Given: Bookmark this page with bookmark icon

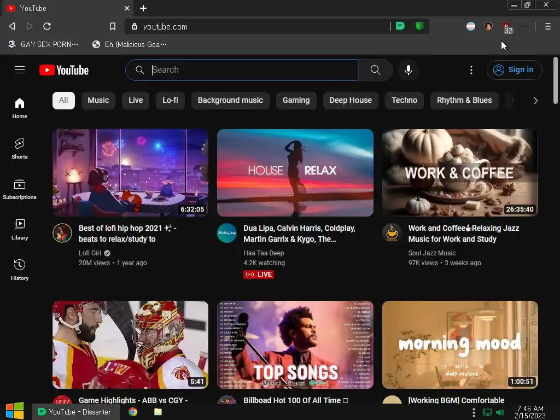Looking at the screenshot, I should pyautogui.click(x=112, y=26).
